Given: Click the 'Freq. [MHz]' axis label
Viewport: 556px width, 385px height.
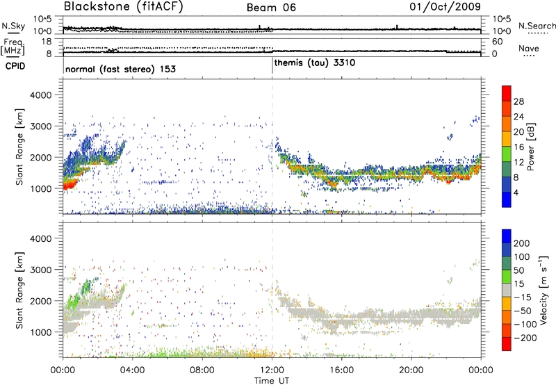Looking at the screenshot, I should pos(13,47).
